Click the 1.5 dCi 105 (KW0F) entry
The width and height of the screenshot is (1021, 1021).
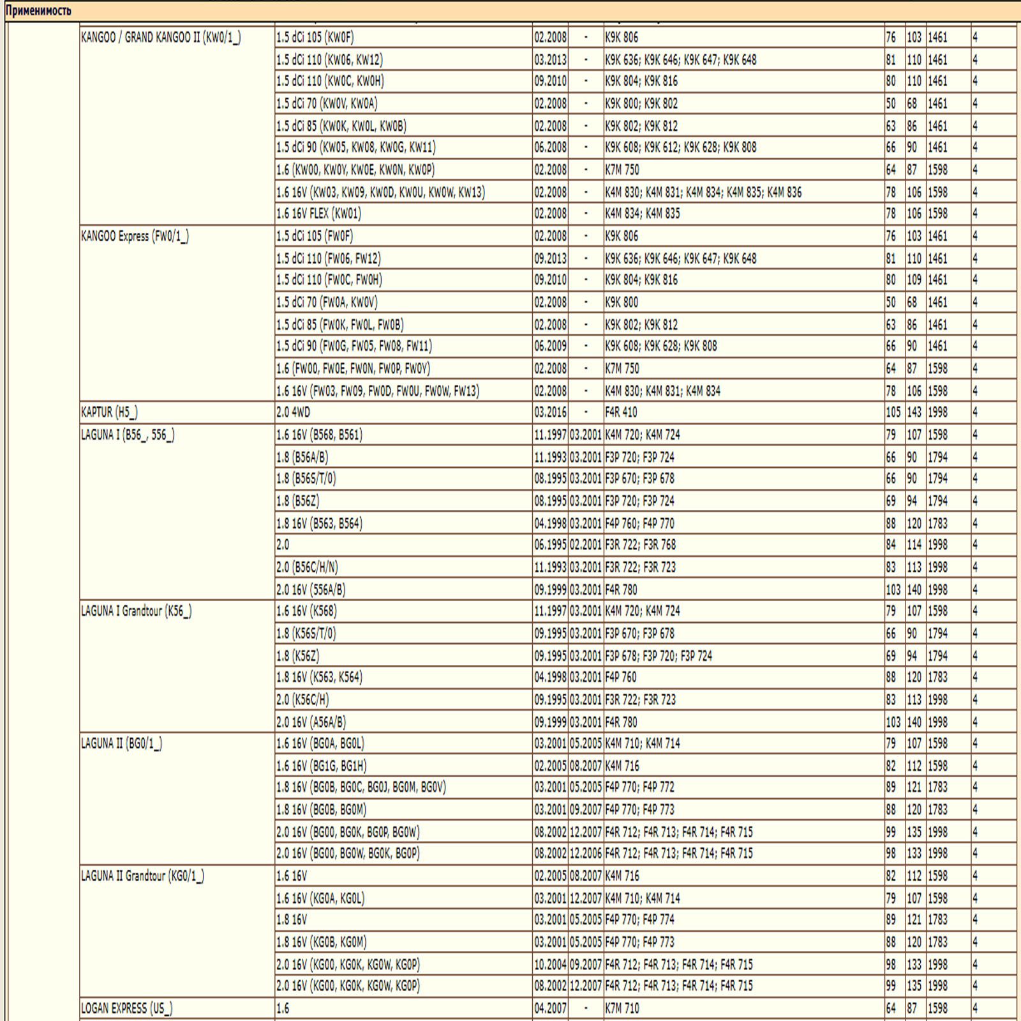[315, 38]
